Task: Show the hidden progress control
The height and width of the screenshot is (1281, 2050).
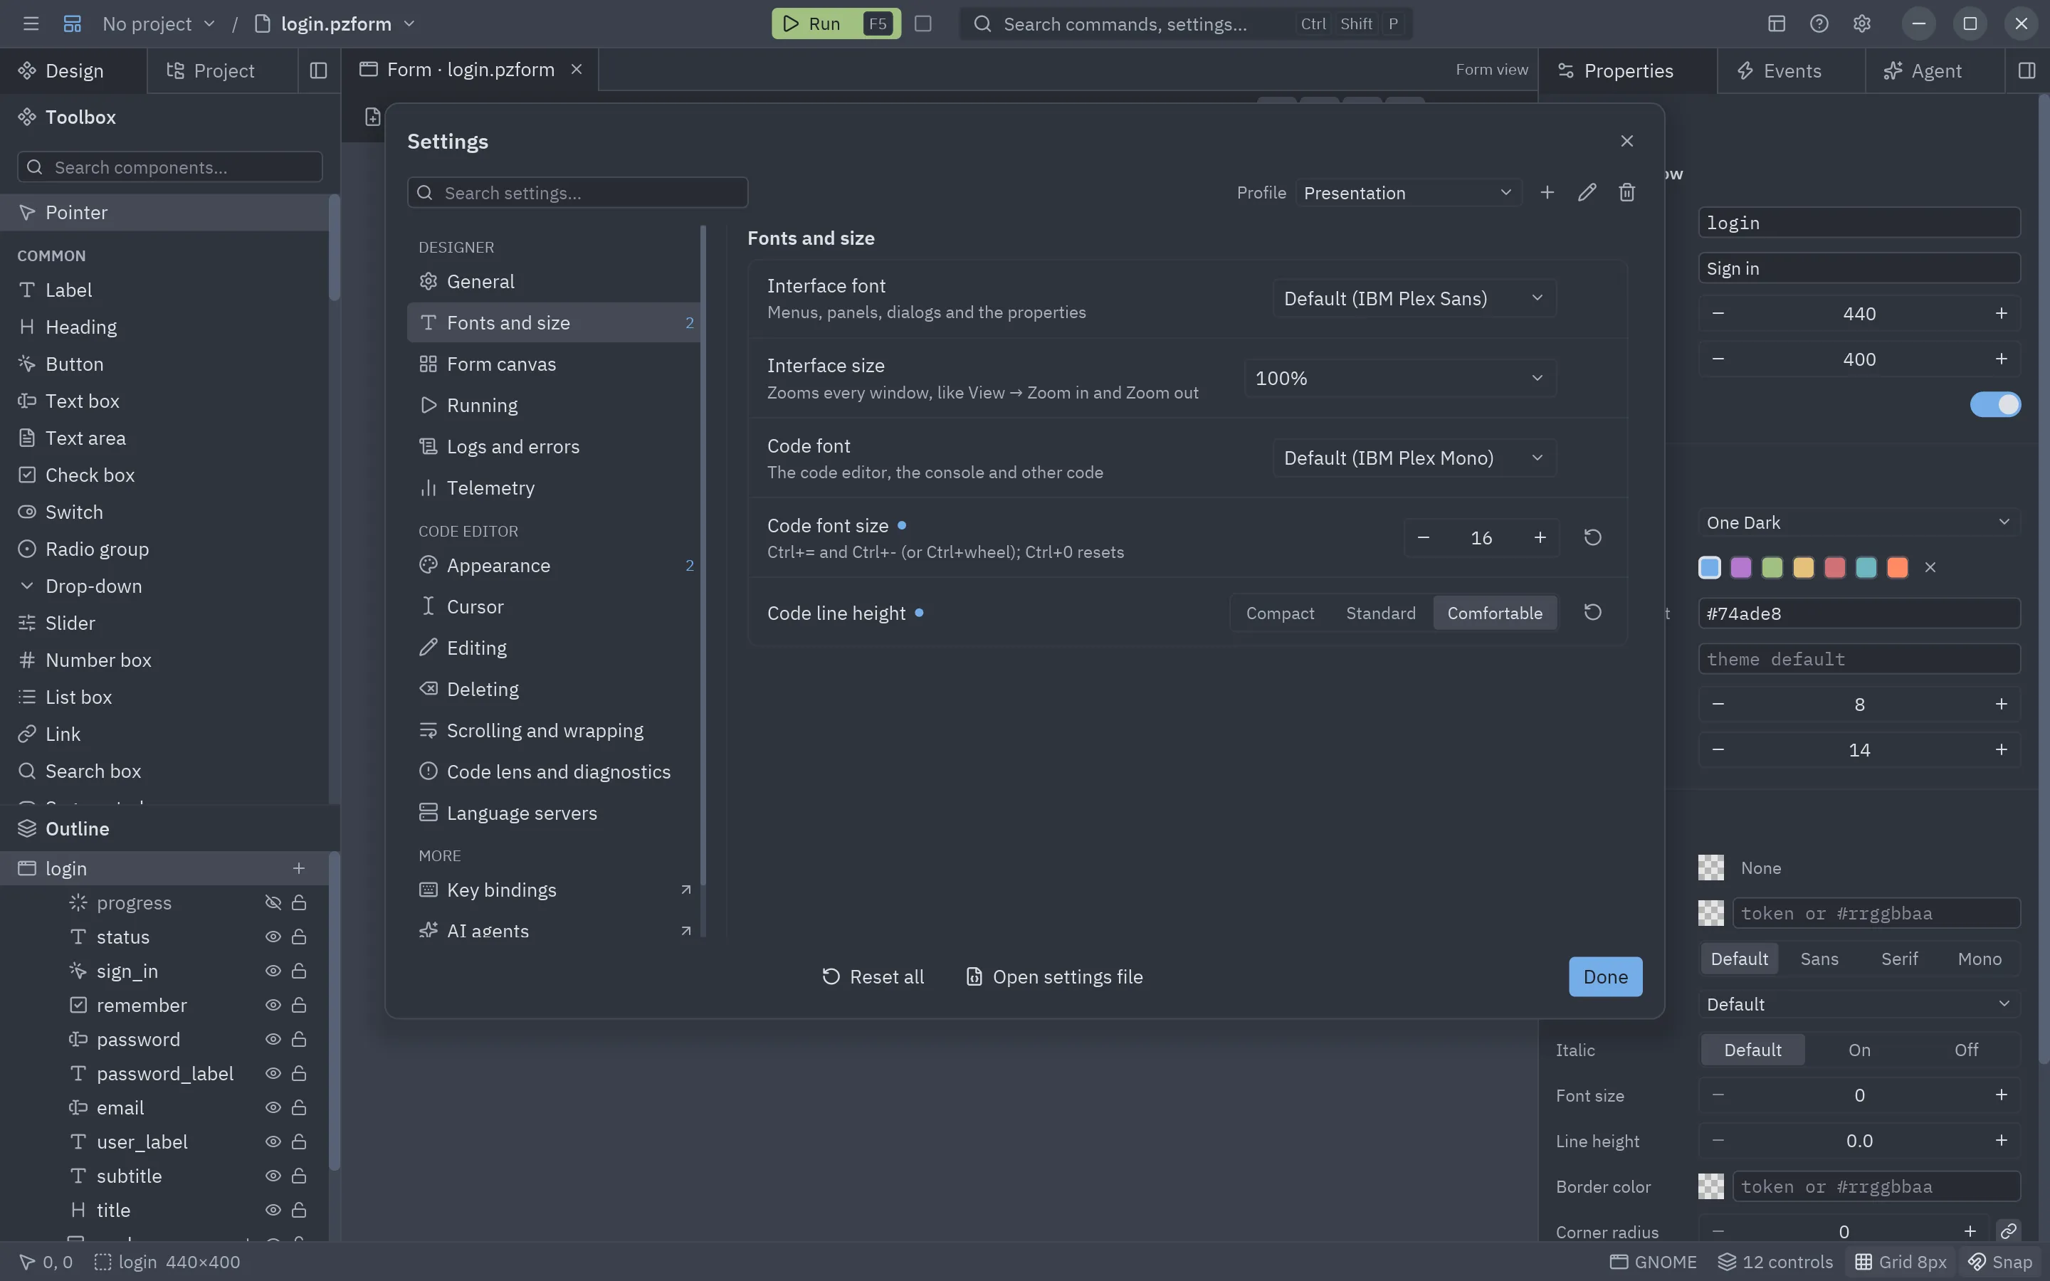Action: pyautogui.click(x=273, y=902)
